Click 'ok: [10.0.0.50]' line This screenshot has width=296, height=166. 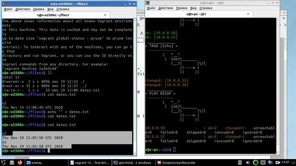click(161, 33)
